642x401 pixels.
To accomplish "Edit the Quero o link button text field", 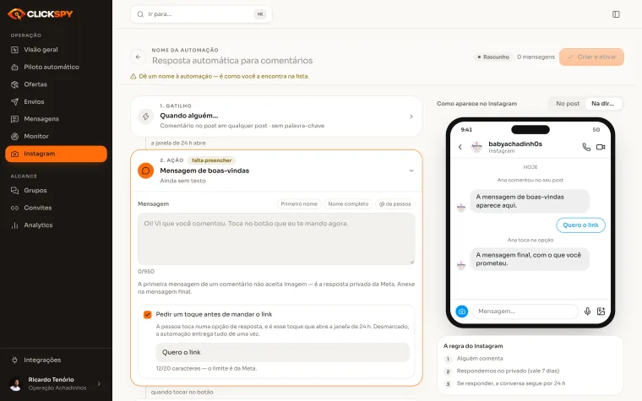I will [x=282, y=352].
